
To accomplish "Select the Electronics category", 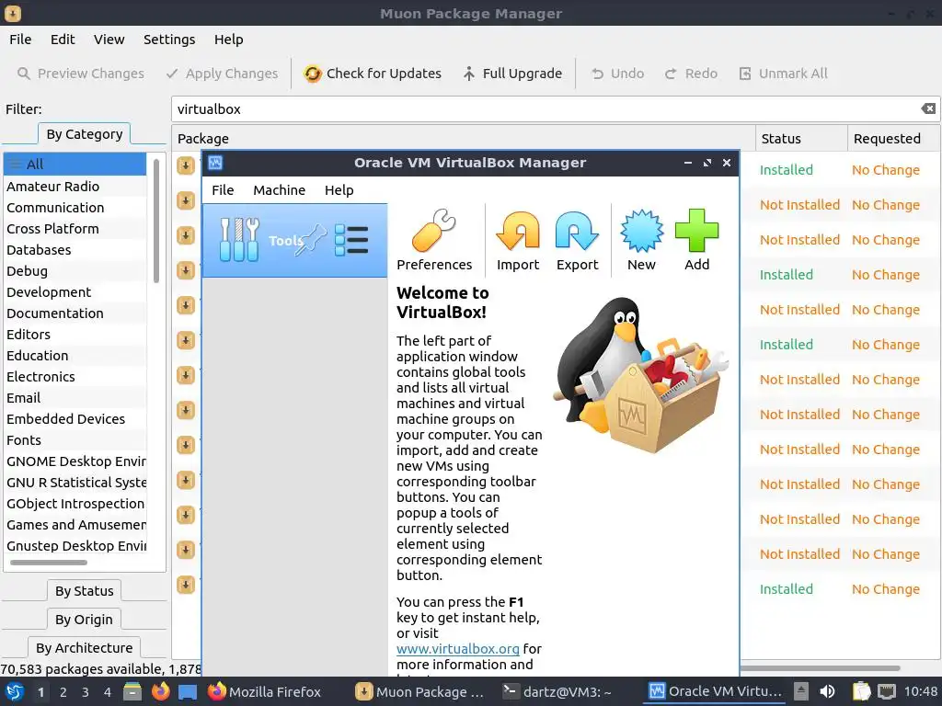I will point(75,376).
